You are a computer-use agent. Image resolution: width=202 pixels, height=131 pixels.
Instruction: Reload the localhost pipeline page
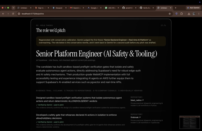(13, 14)
